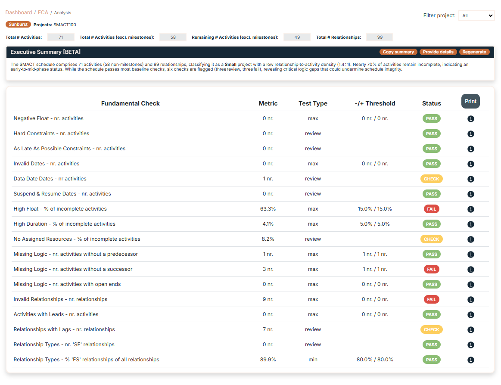View info for 'FS' relationships percentage check
501x385 pixels.
click(x=470, y=360)
